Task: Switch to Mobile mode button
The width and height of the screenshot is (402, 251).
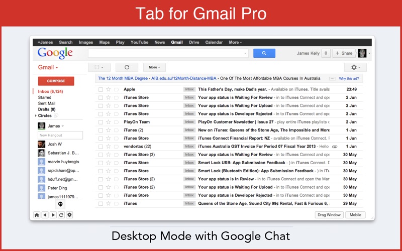Action: (x=355, y=215)
